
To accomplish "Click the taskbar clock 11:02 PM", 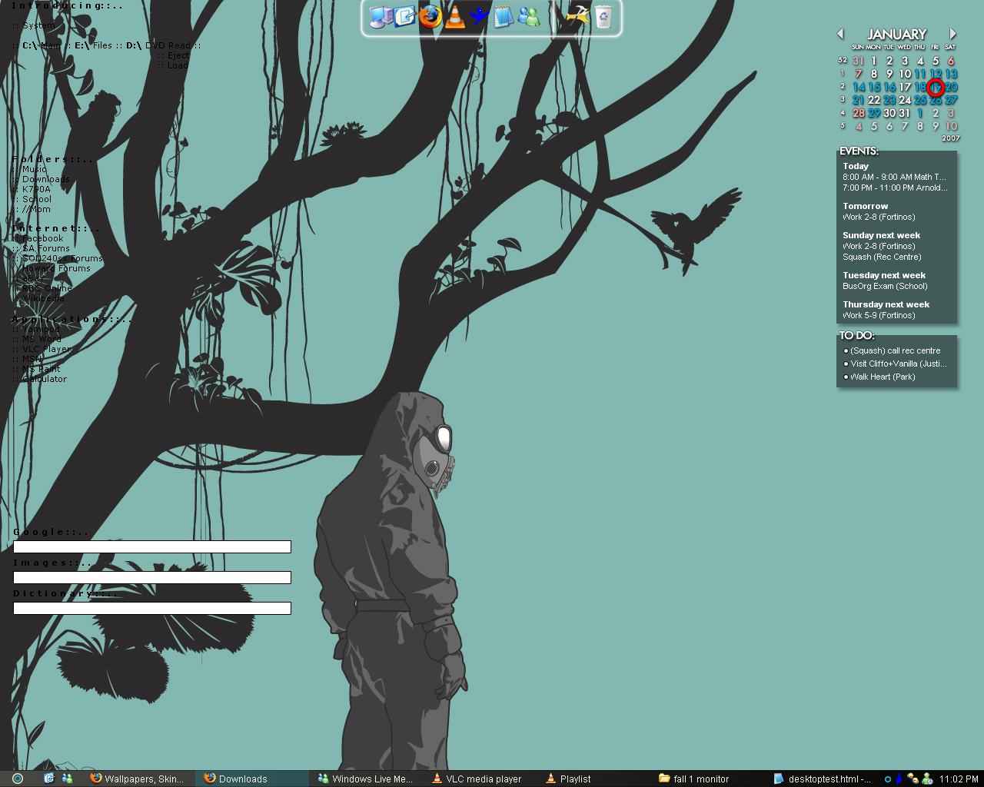I will [x=959, y=779].
